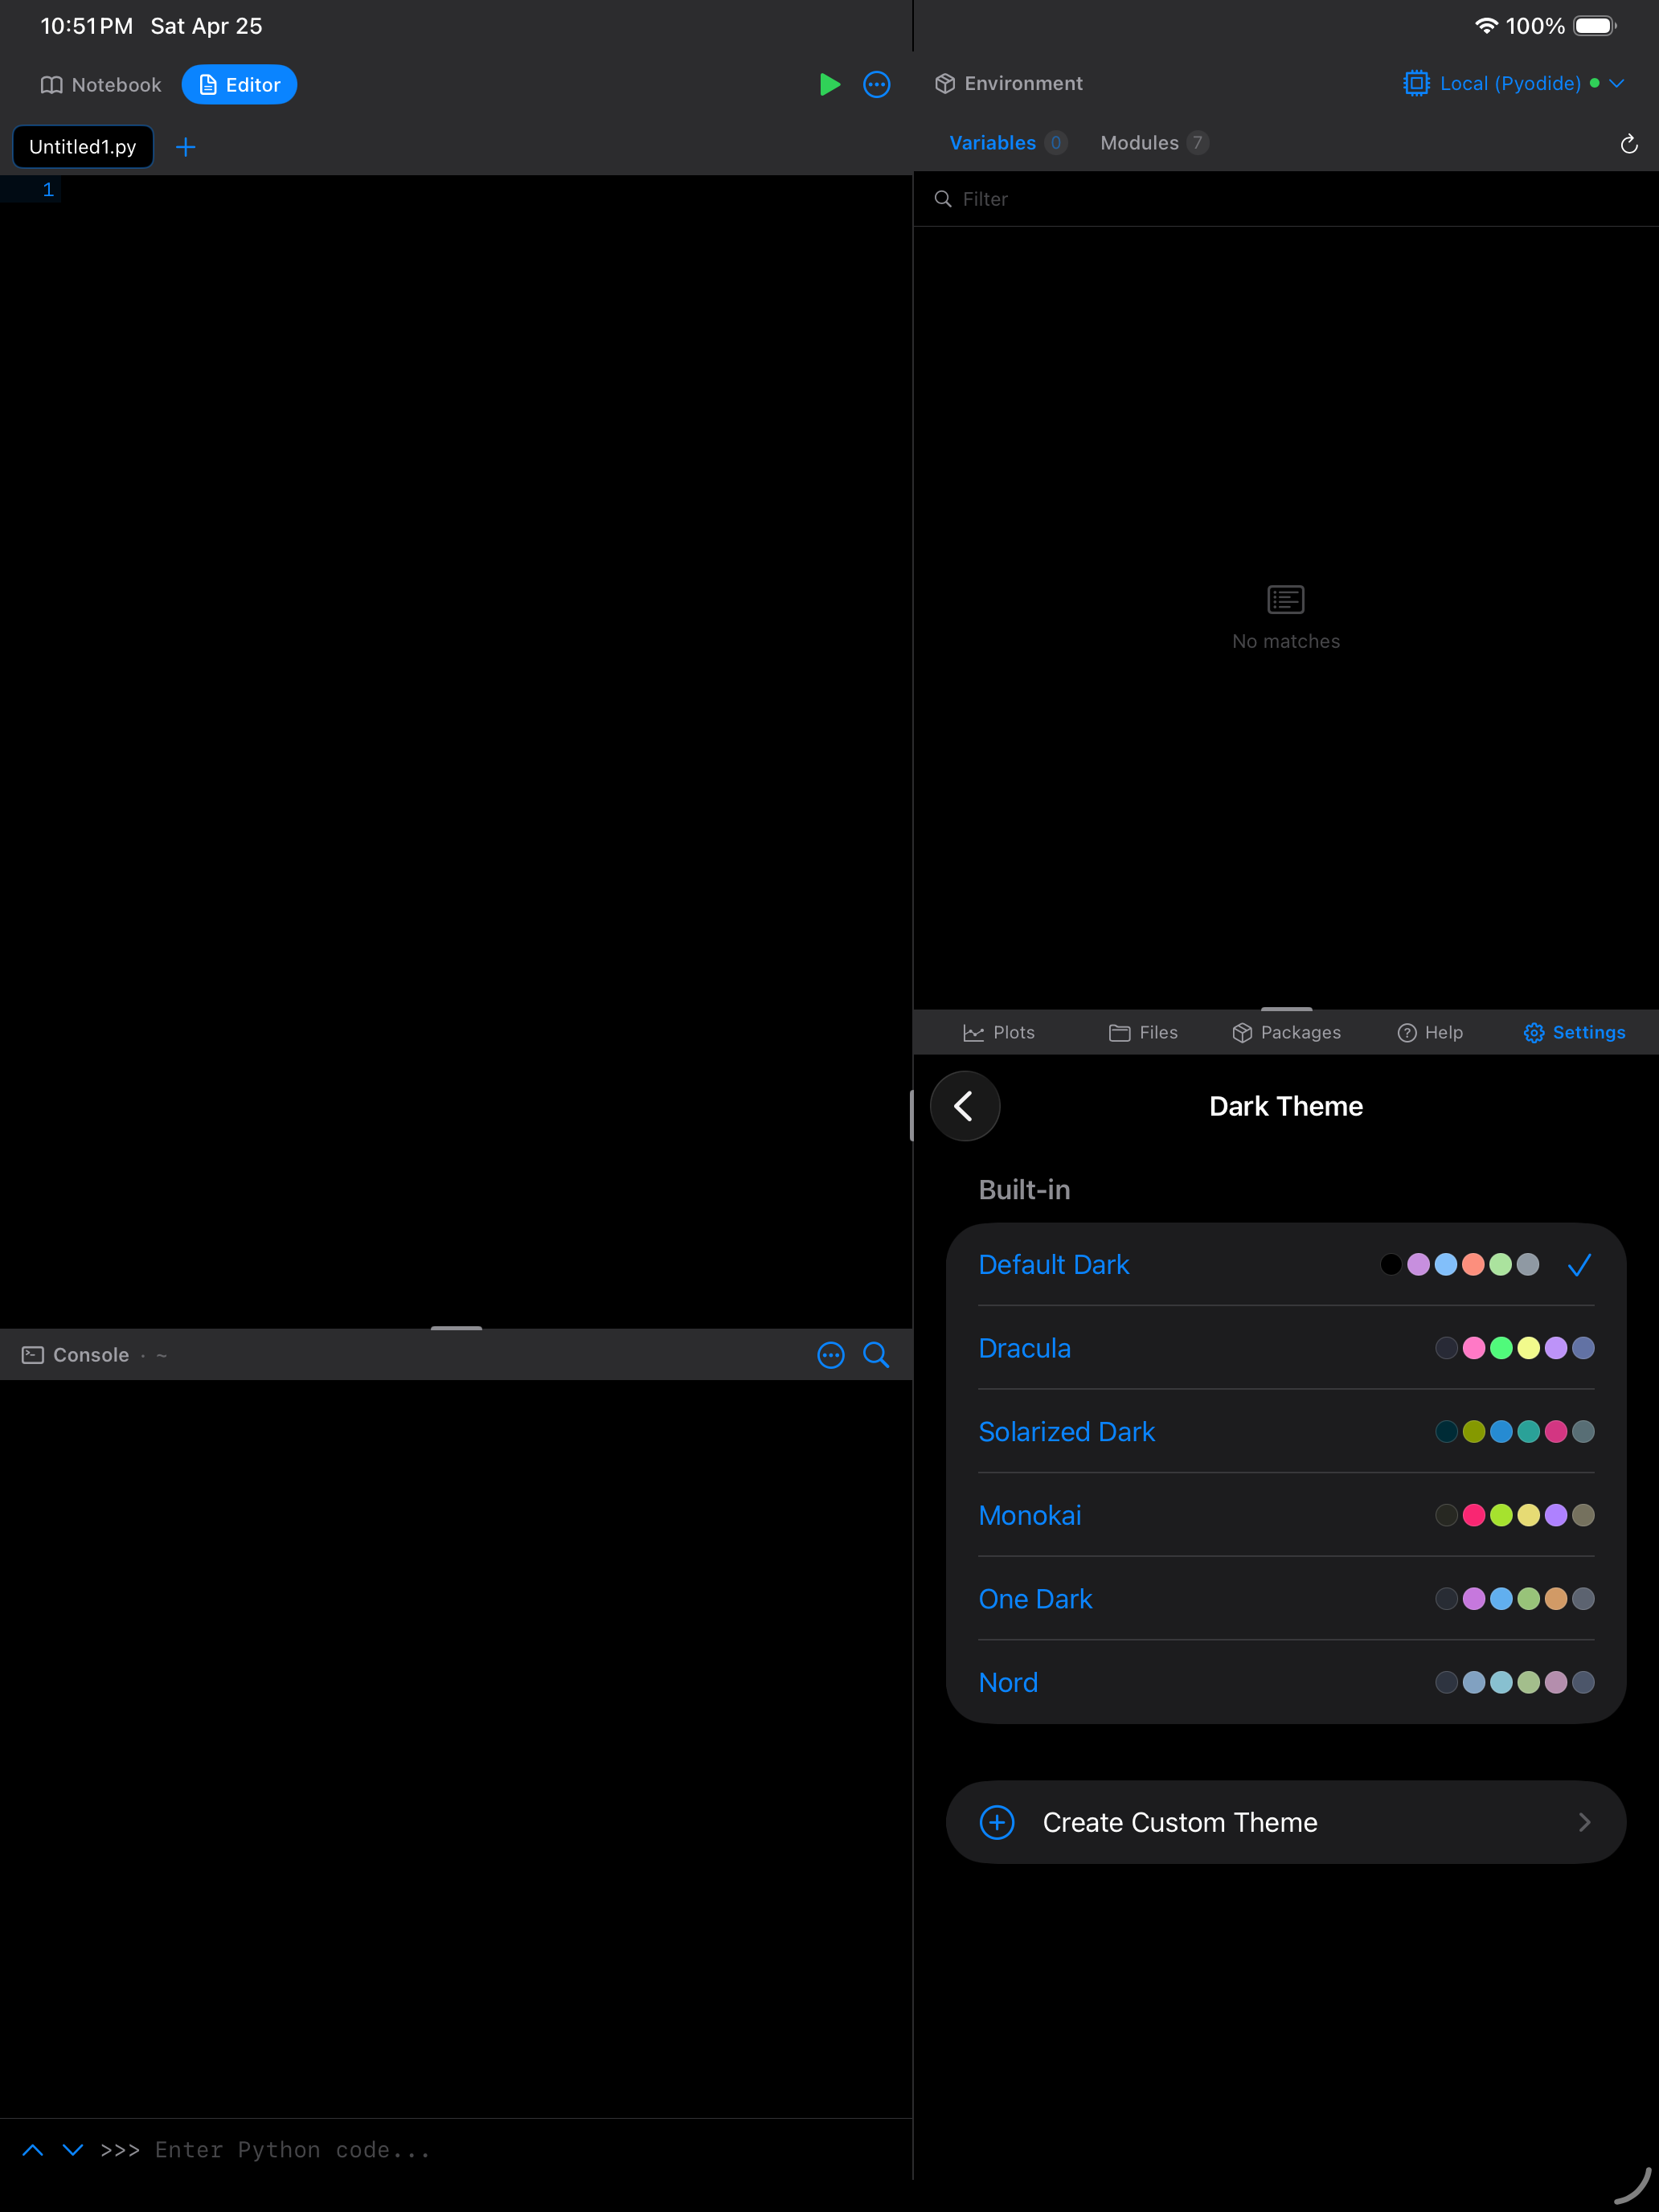Select the Untitled1.py file tab
This screenshot has width=1659, height=2212.
point(83,147)
